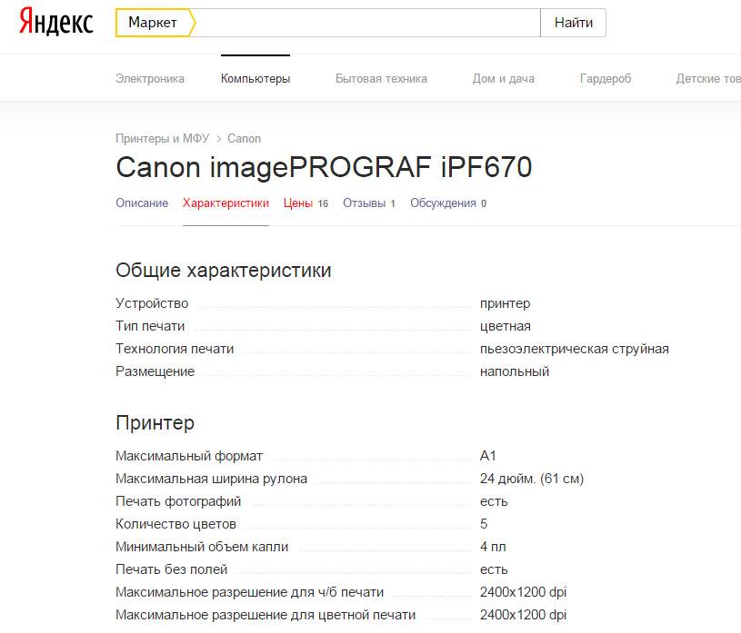Click the value пьезоэлектрическая струйная
The width and height of the screenshot is (741, 633).
(x=575, y=349)
